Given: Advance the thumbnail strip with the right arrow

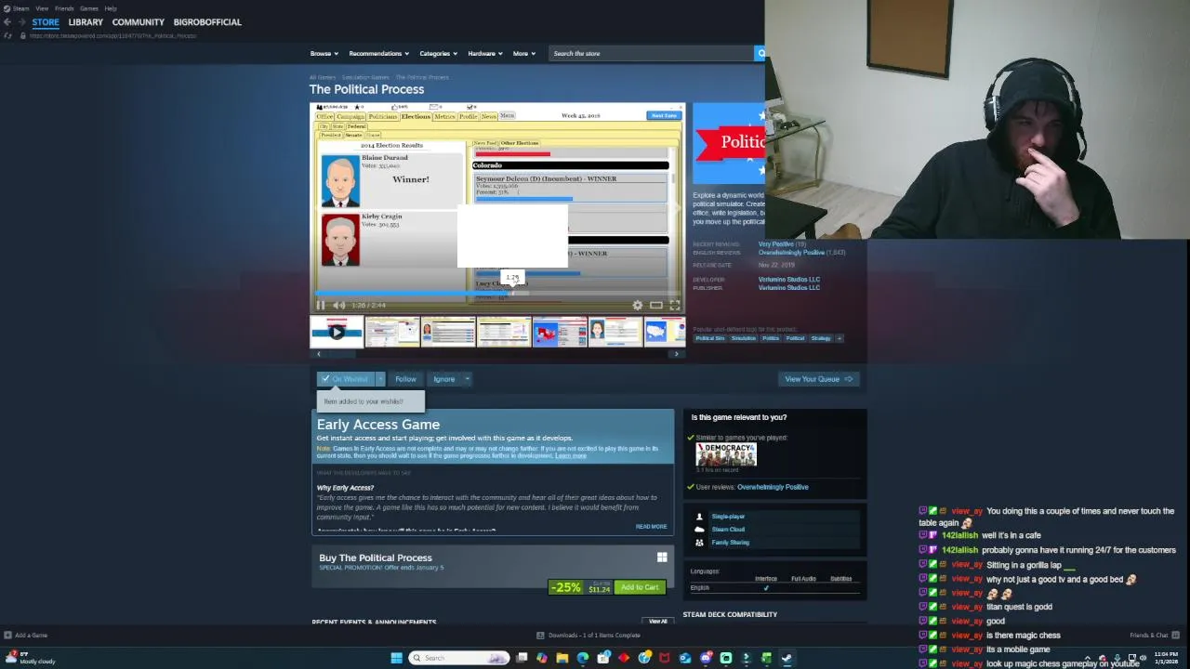Looking at the screenshot, I should point(677,354).
